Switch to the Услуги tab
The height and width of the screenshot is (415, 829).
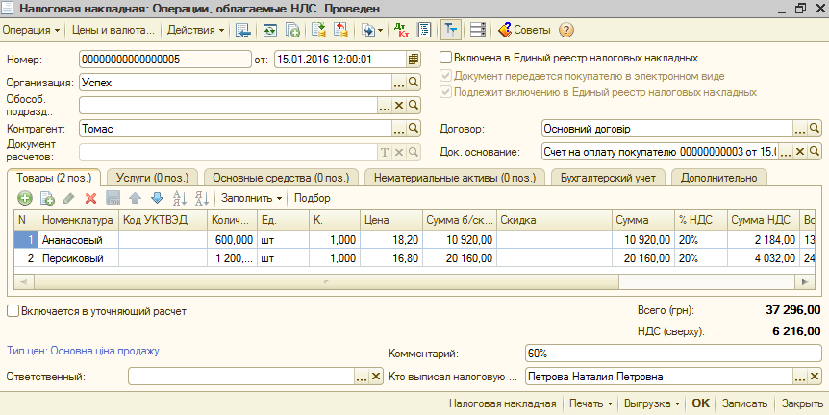click(x=150, y=178)
